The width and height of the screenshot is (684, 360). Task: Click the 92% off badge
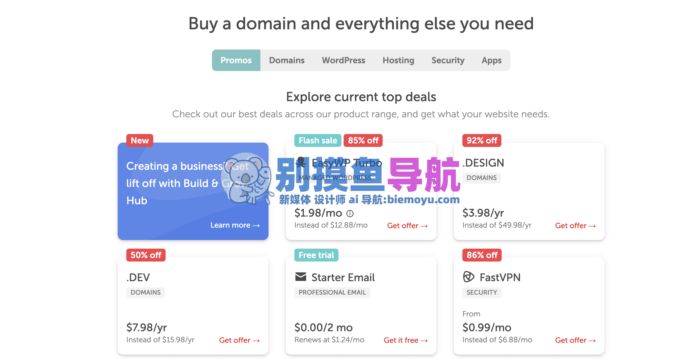tap(482, 140)
